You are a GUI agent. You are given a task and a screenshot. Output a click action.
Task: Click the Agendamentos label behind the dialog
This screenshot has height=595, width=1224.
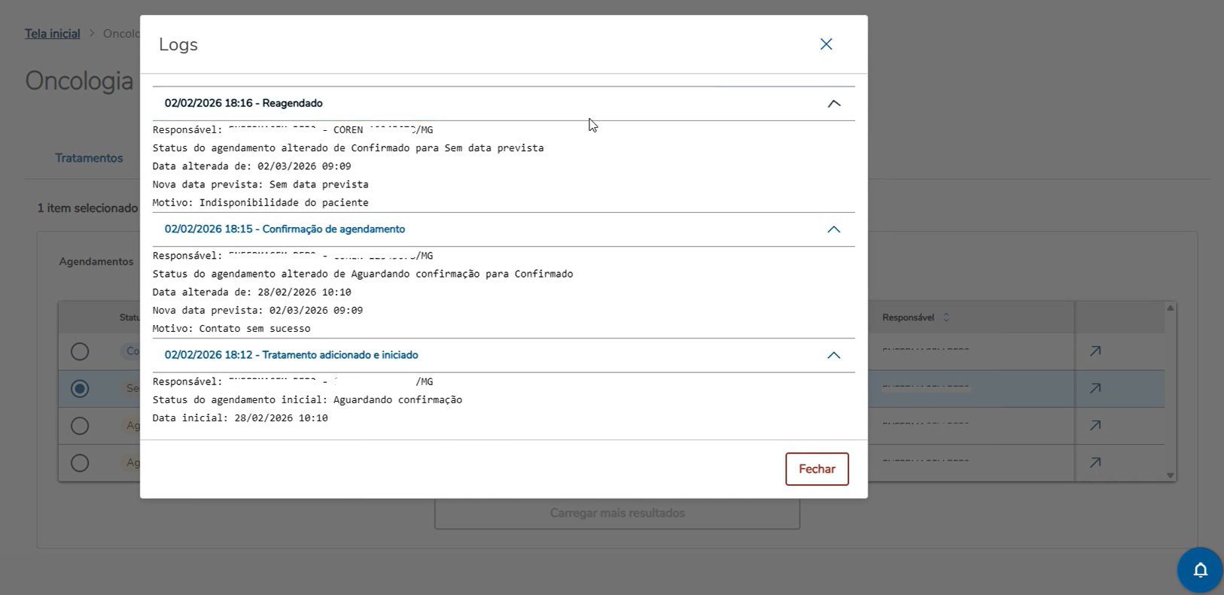96,262
